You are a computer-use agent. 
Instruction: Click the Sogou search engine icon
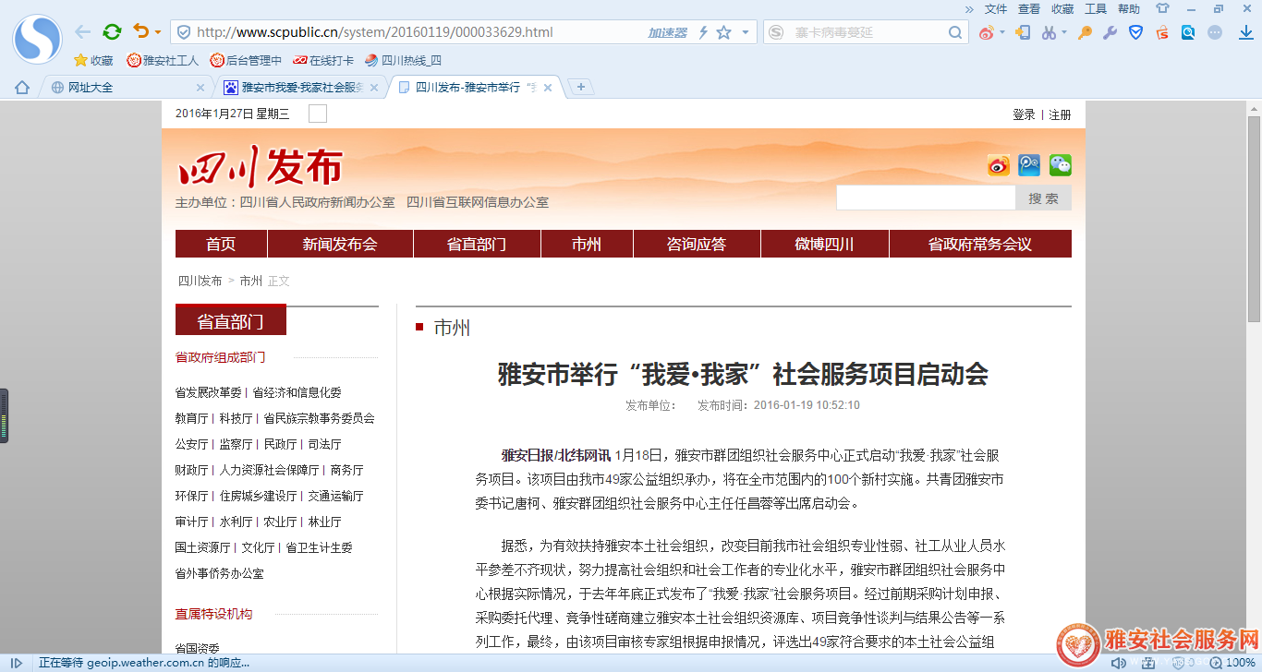775,32
